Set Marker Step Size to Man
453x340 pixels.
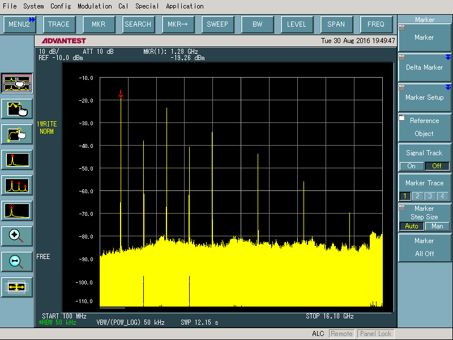point(437,226)
